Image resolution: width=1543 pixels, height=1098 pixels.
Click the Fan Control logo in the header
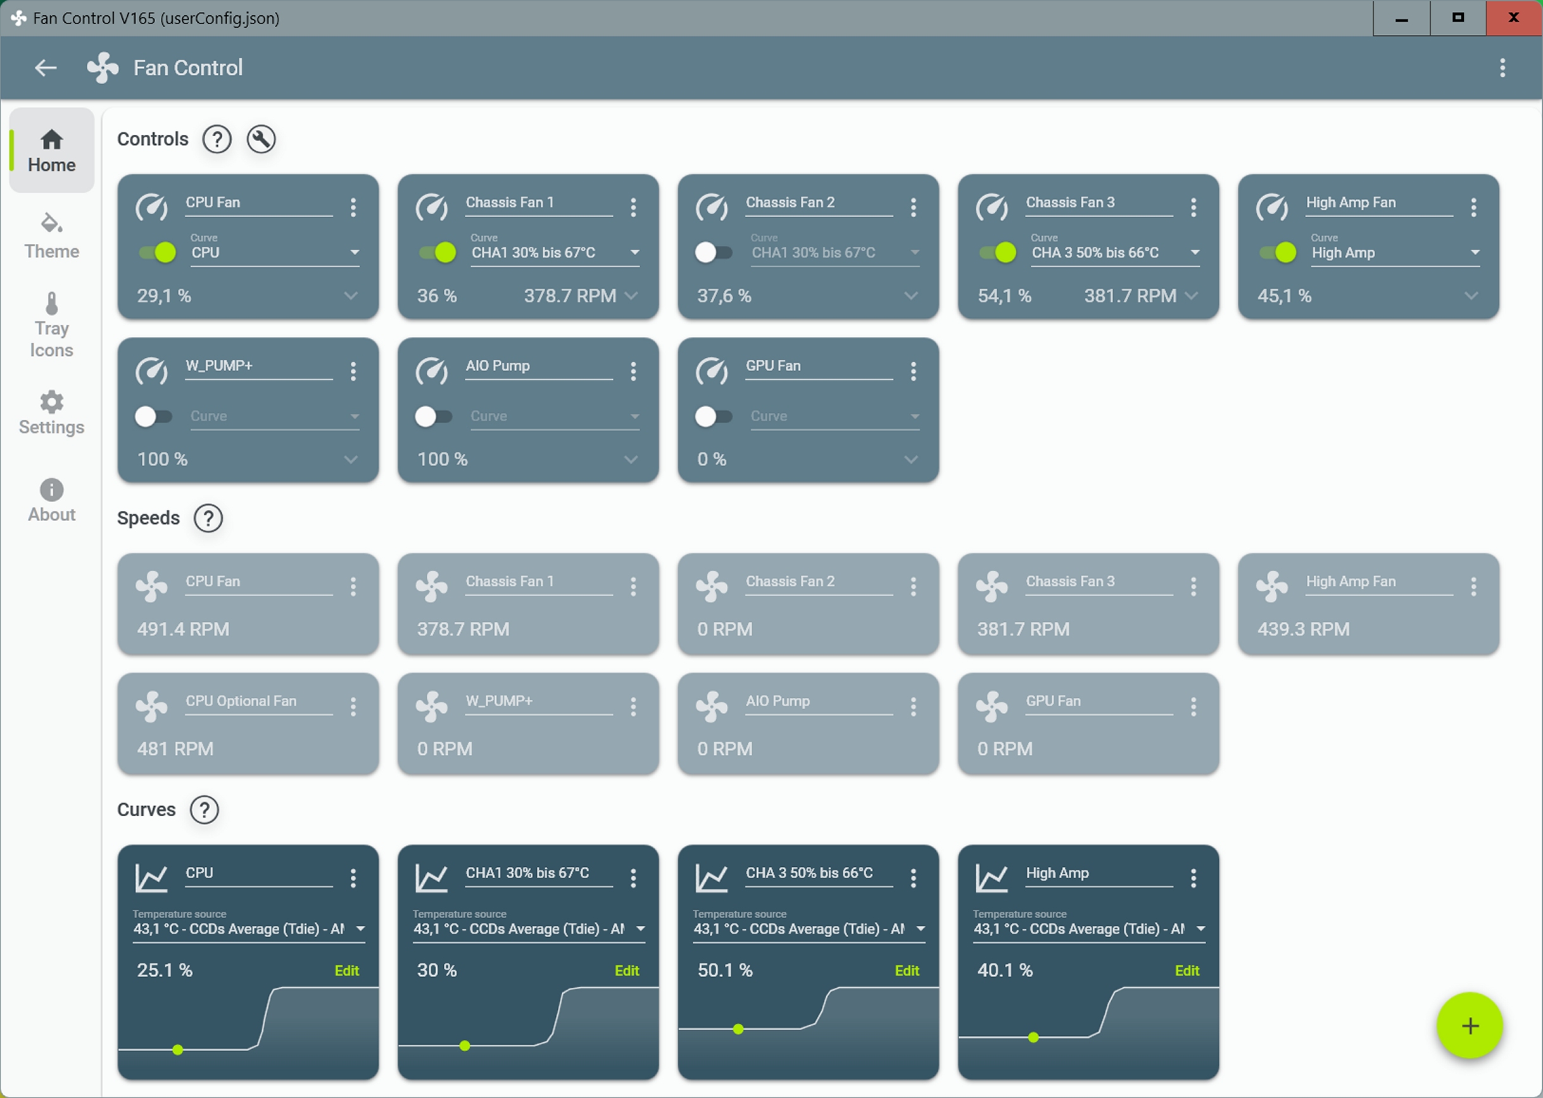pyautogui.click(x=103, y=68)
